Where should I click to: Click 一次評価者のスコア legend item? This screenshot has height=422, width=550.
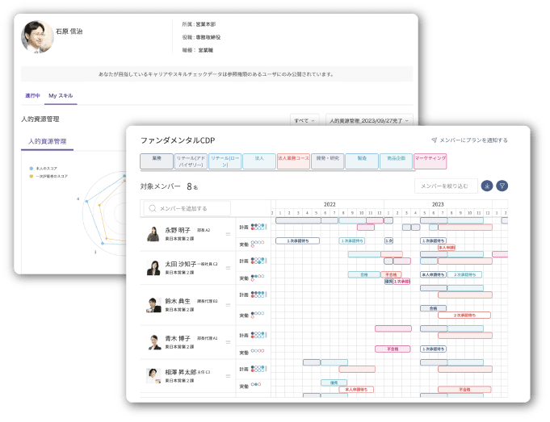[x=48, y=176]
